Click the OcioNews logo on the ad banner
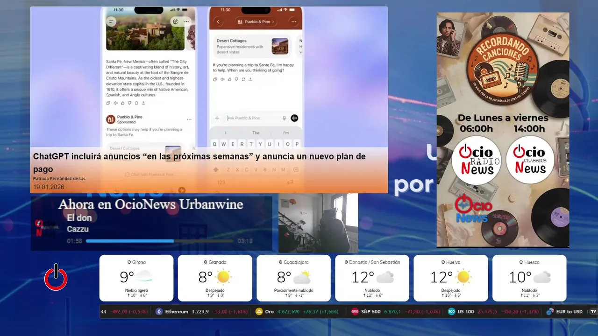Screen dimensions: 598x336 click(x=473, y=209)
